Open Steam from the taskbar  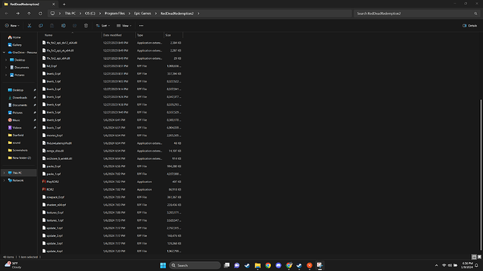pos(247,265)
